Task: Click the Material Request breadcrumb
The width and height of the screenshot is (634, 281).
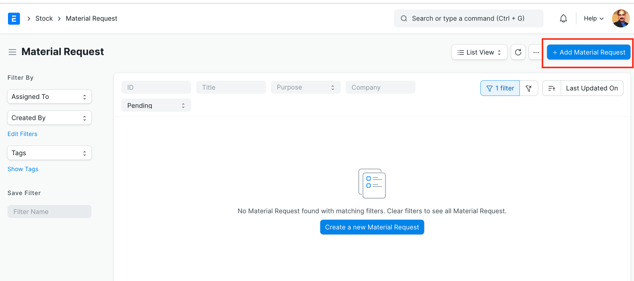Action: pos(91,18)
